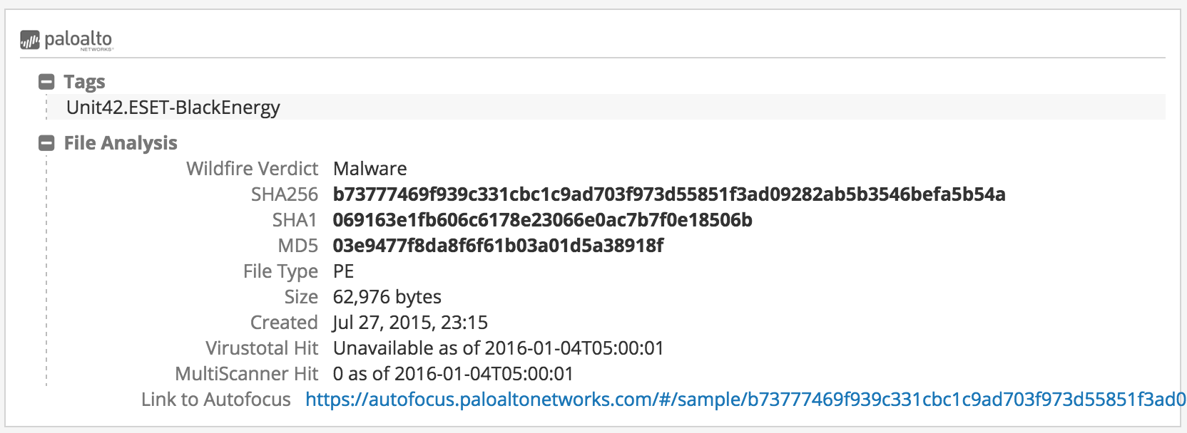Viewport: 1187px width, 433px height.
Task: Click the SHA256 hash value
Action: click(x=668, y=194)
